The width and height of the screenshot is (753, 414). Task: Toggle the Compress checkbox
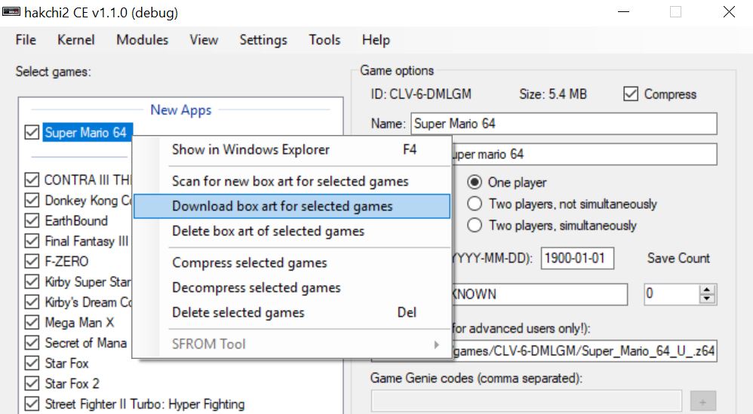coord(631,94)
